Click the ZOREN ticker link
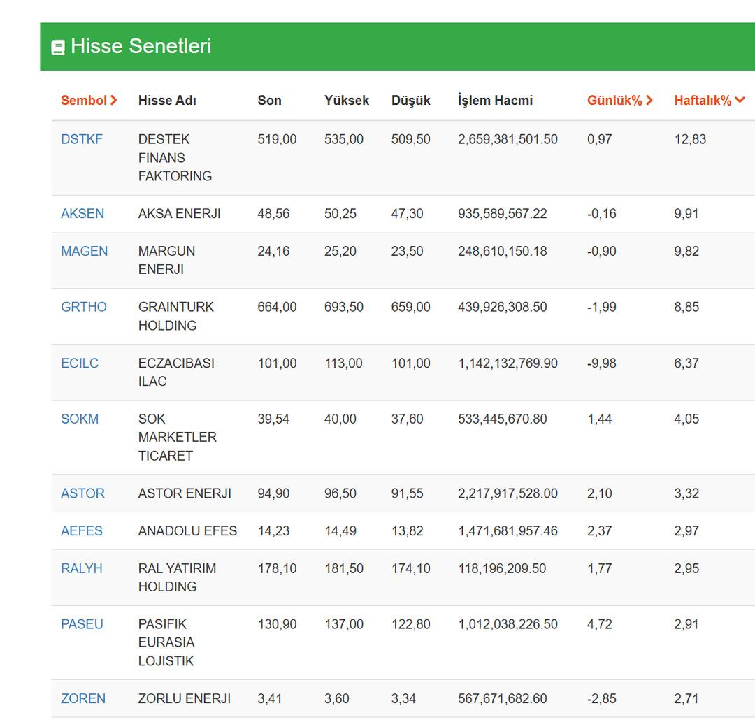Screen dimensions: 755x722 point(83,698)
